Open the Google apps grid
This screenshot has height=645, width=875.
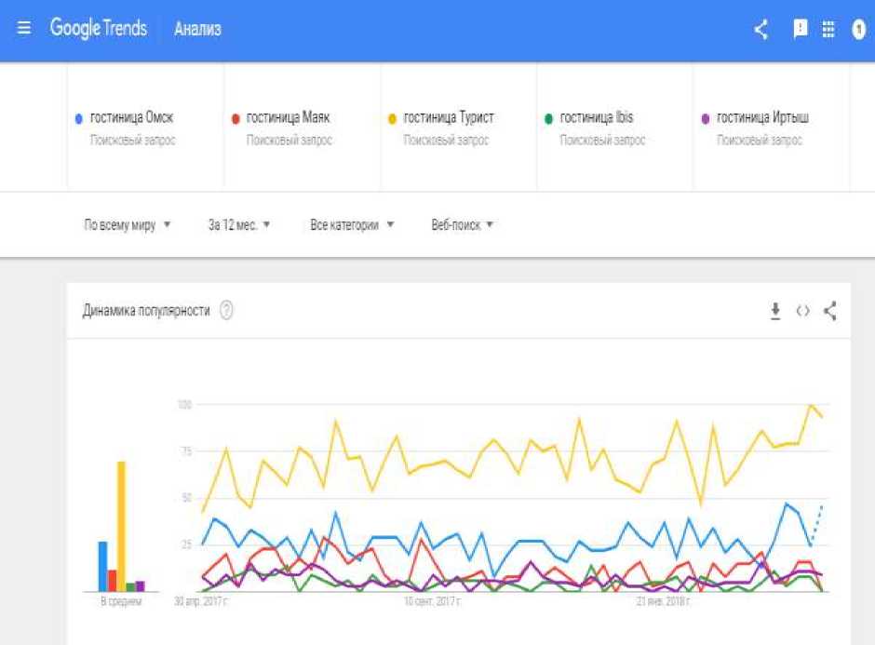tap(828, 30)
